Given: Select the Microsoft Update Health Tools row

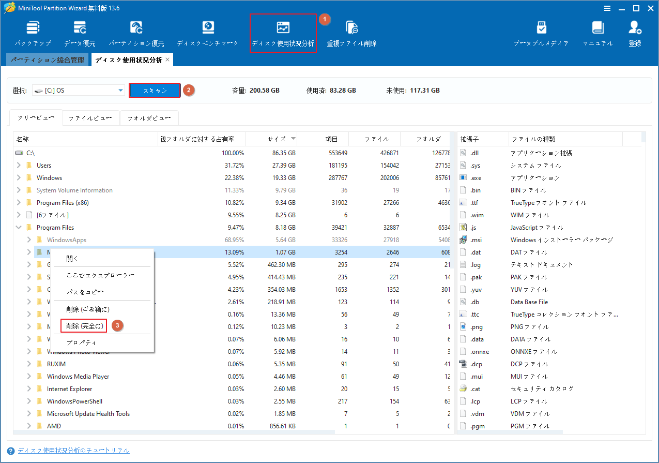Looking at the screenshot, I should [x=232, y=414].
